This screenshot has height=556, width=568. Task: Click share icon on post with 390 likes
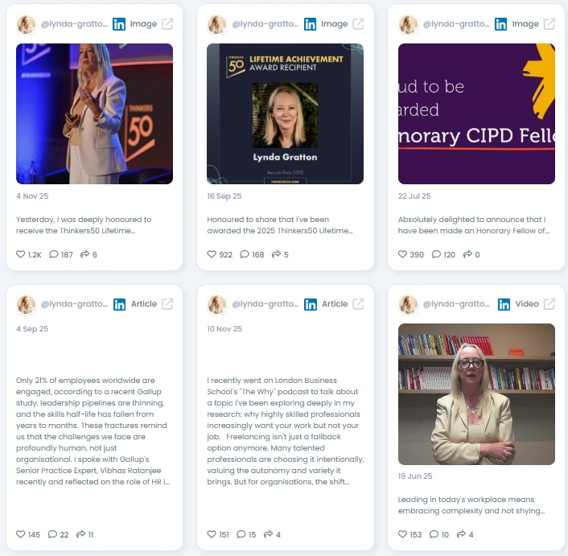(x=467, y=254)
